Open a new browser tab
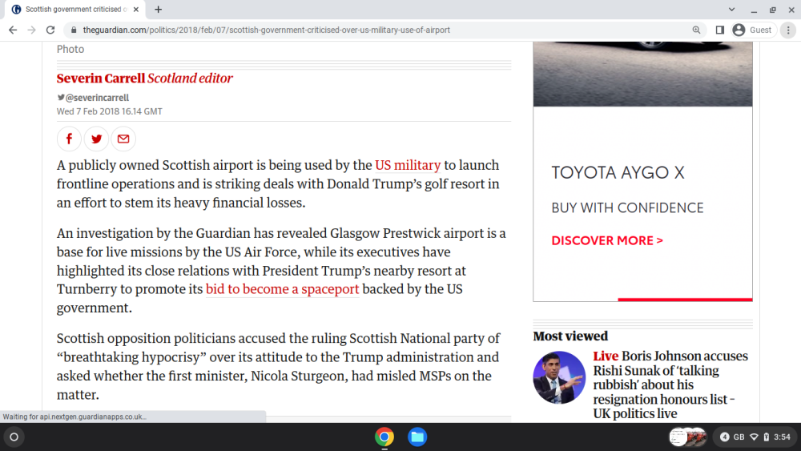The image size is (801, 451). [x=159, y=9]
